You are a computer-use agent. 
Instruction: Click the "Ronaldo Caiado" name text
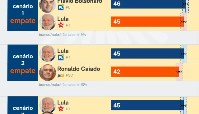[x=79, y=69]
